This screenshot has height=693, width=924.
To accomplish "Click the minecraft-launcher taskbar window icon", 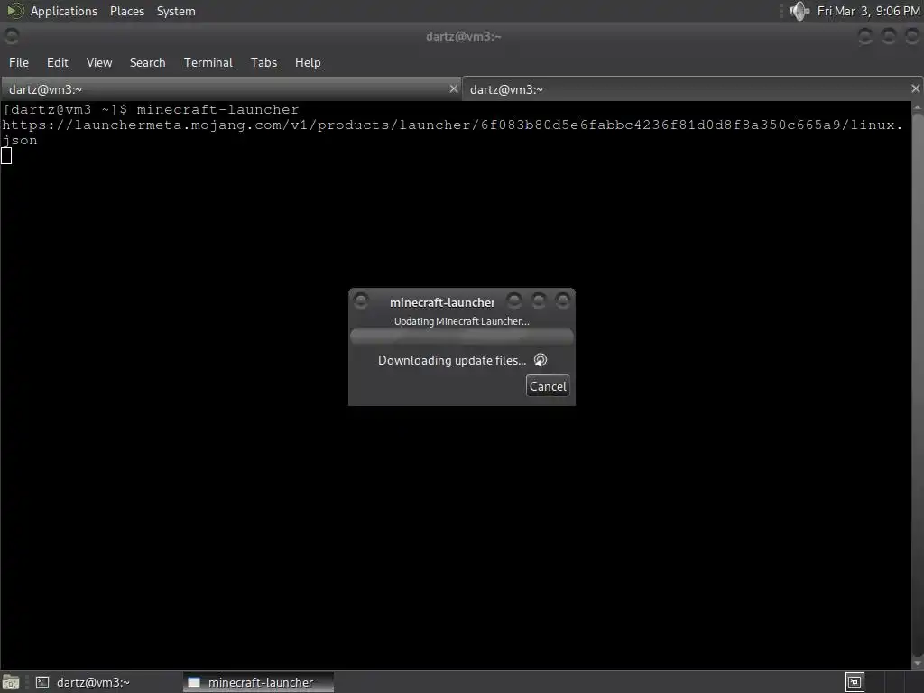I will coord(194,682).
